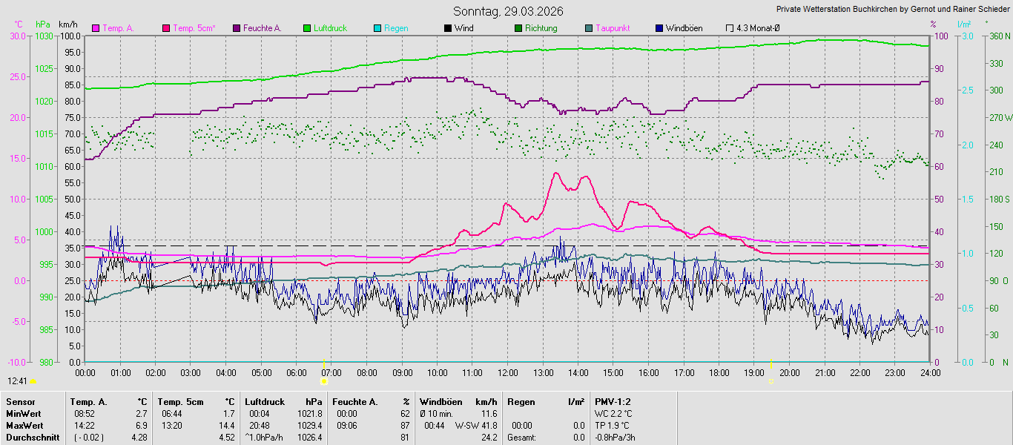Click the pink Temp. 5cm legend square

click(166, 28)
